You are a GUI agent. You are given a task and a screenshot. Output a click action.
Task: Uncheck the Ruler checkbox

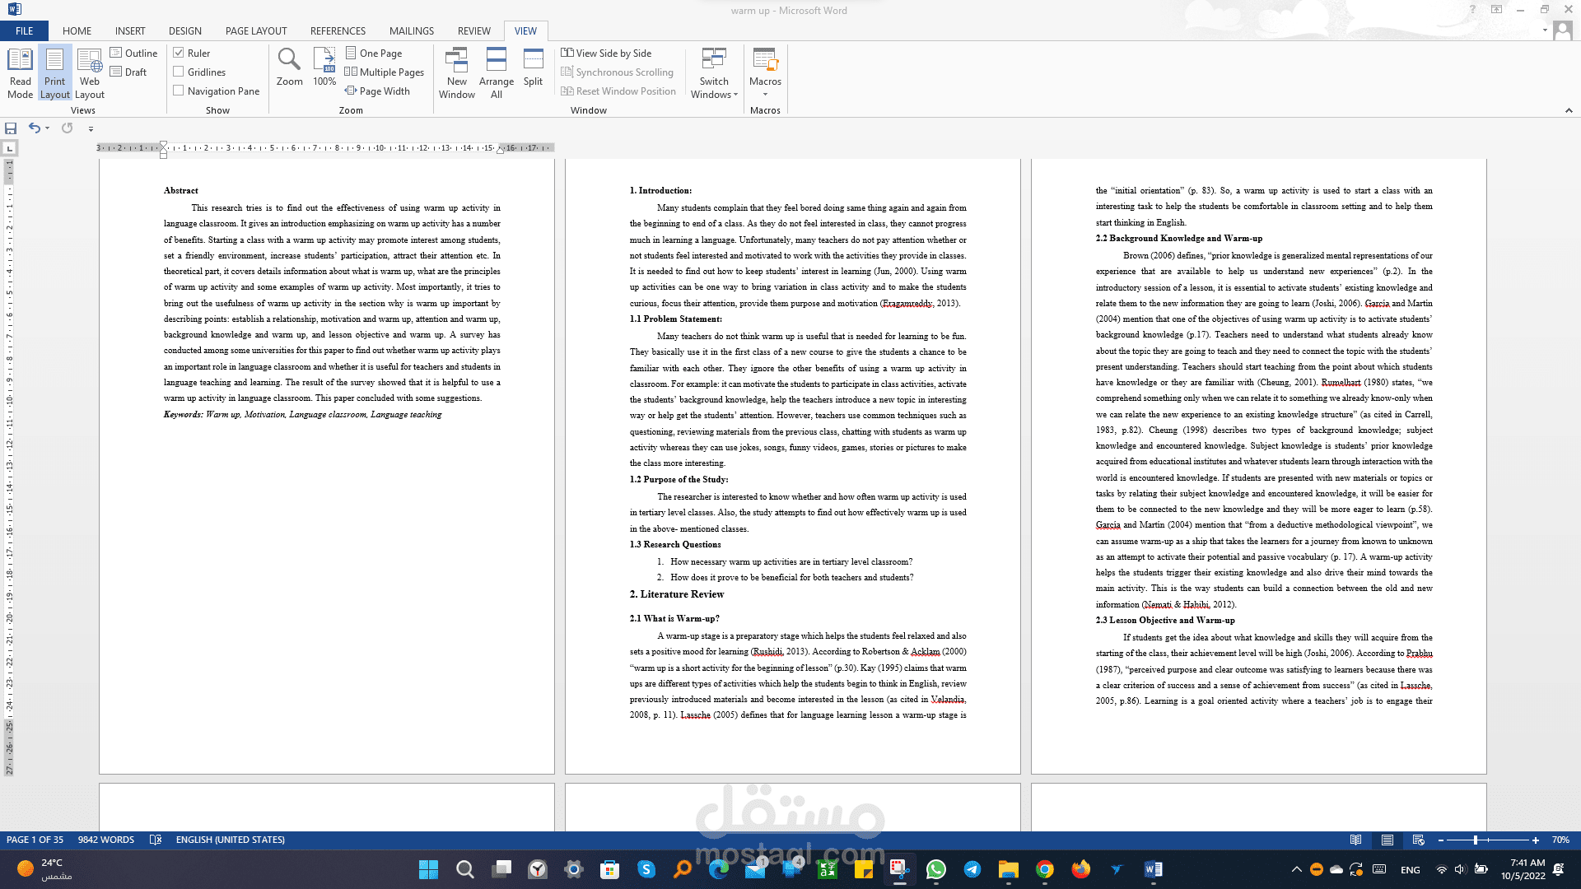pos(179,53)
